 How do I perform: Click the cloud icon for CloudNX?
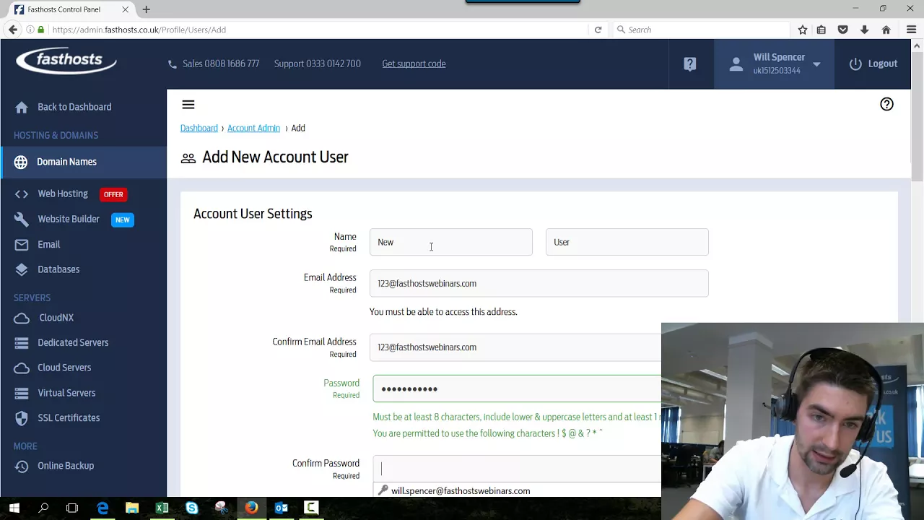[x=22, y=318]
